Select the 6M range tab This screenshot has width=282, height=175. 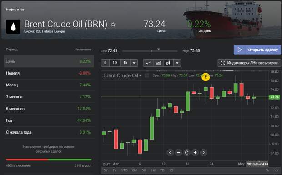point(135,170)
